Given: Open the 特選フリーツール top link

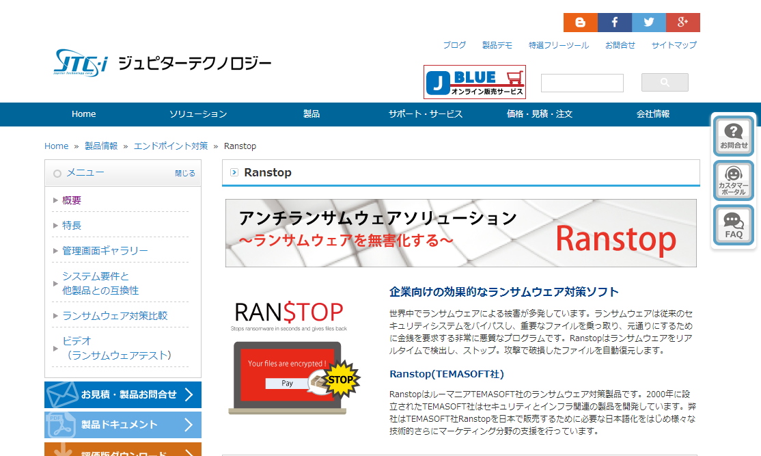Looking at the screenshot, I should pos(559,45).
